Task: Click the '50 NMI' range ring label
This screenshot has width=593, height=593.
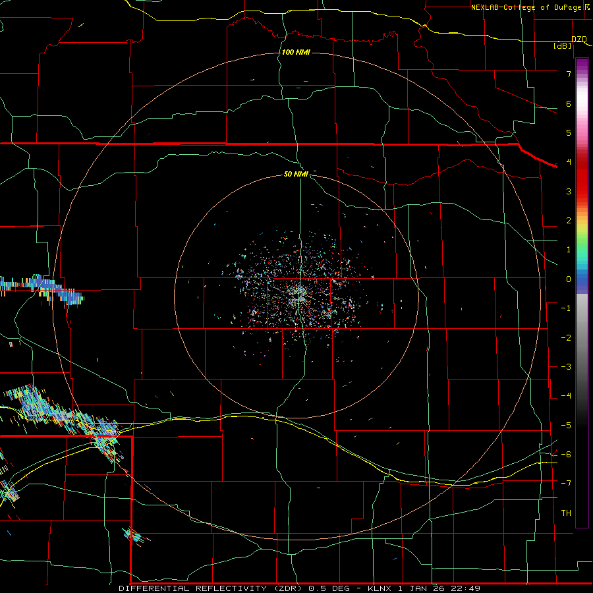Action: [x=296, y=174]
